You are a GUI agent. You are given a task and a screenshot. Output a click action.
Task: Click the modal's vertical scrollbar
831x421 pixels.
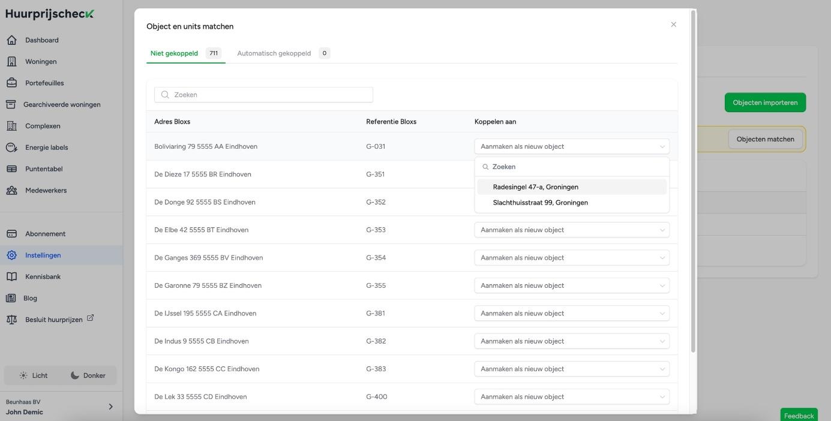pos(694,180)
